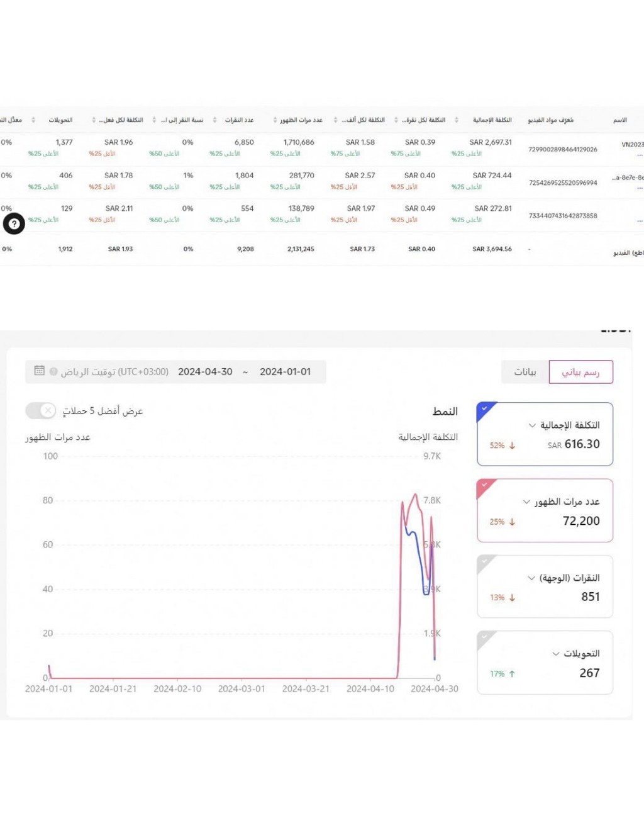Toggle عرض أفضل 5 حملات switch

coord(41,410)
